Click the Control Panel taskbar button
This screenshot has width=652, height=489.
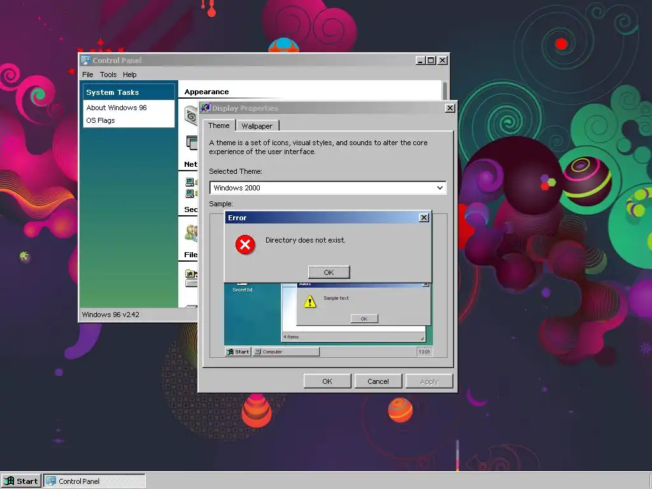pos(95,481)
